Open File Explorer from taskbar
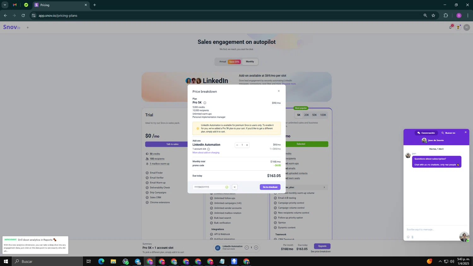 [113, 261]
